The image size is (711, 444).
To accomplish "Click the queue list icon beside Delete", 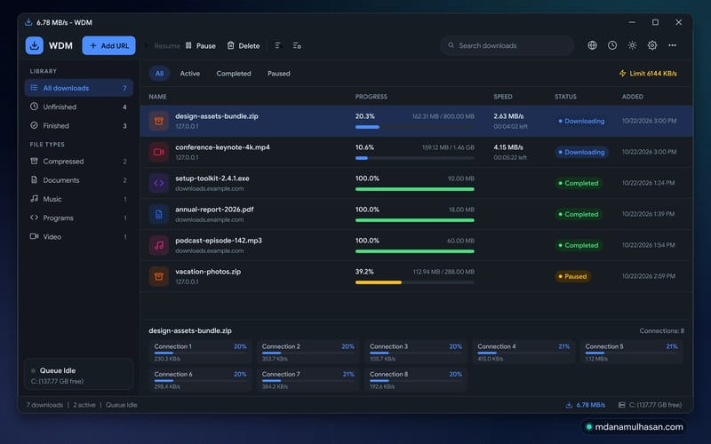I will click(x=278, y=46).
